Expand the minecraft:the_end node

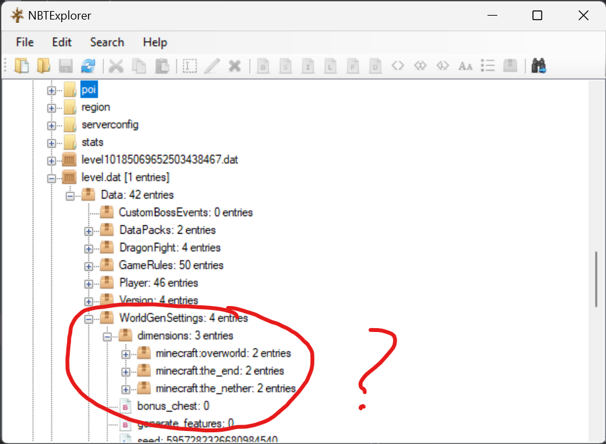click(126, 372)
